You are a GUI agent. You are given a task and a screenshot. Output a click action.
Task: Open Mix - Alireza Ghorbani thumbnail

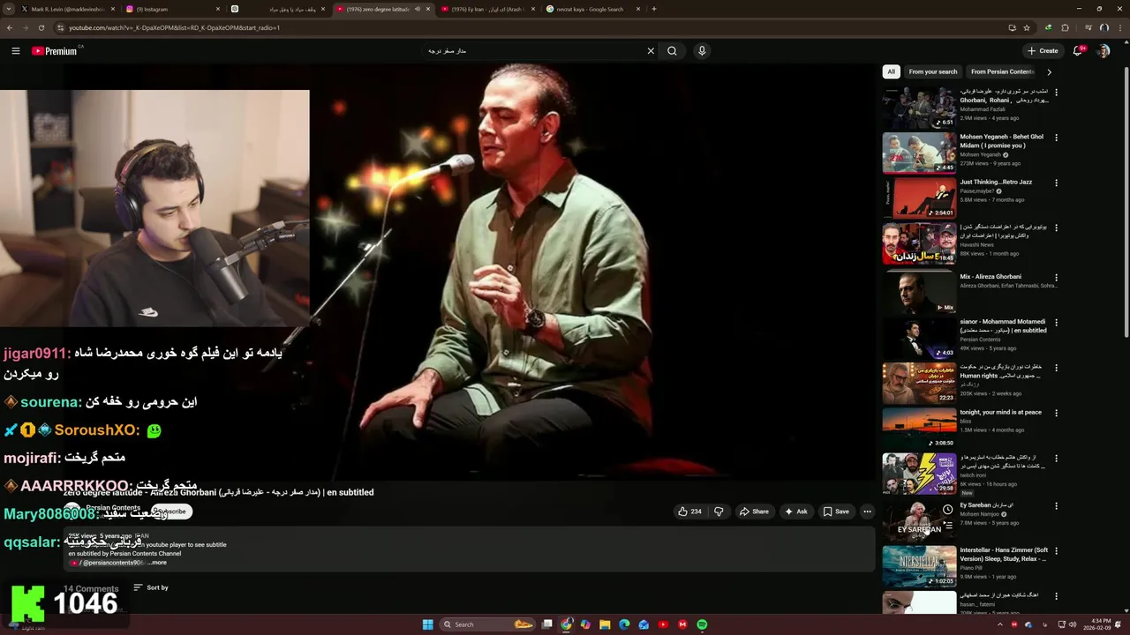919,293
